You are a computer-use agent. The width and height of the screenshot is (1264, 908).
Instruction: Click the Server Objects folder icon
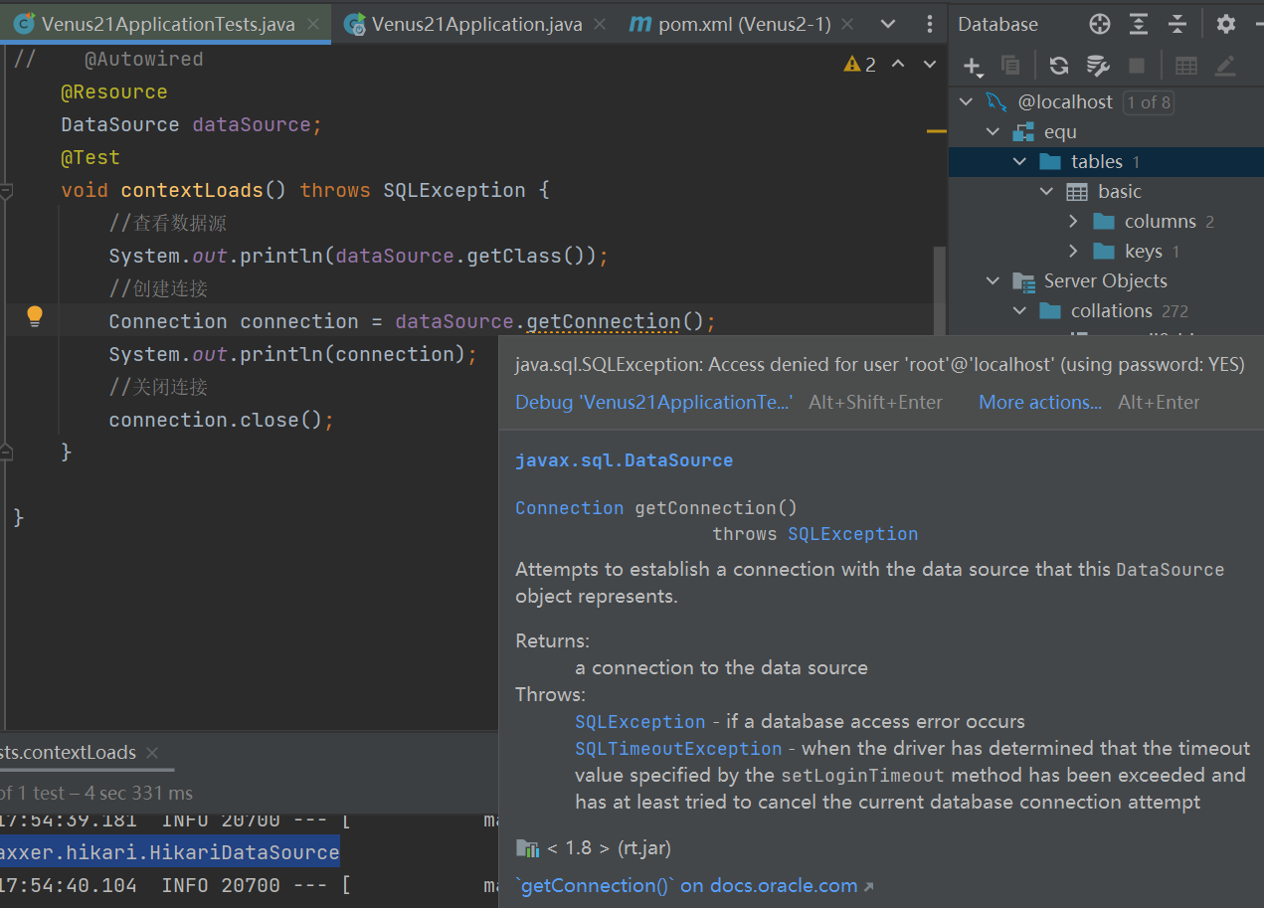[x=1023, y=281]
